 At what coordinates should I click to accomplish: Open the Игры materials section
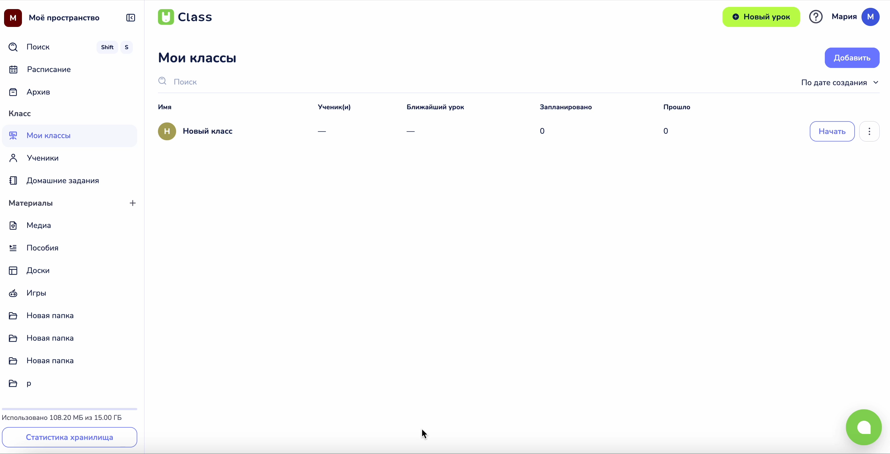36,293
